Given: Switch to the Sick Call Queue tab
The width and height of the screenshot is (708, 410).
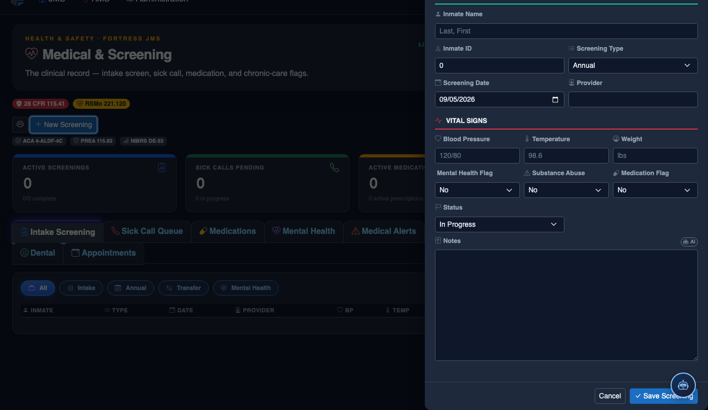Looking at the screenshot, I should tap(147, 231).
